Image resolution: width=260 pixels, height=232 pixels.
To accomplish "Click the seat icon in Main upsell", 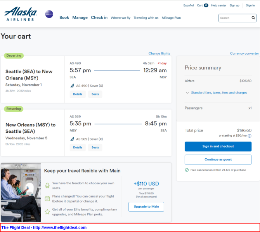I will coord(47,185).
